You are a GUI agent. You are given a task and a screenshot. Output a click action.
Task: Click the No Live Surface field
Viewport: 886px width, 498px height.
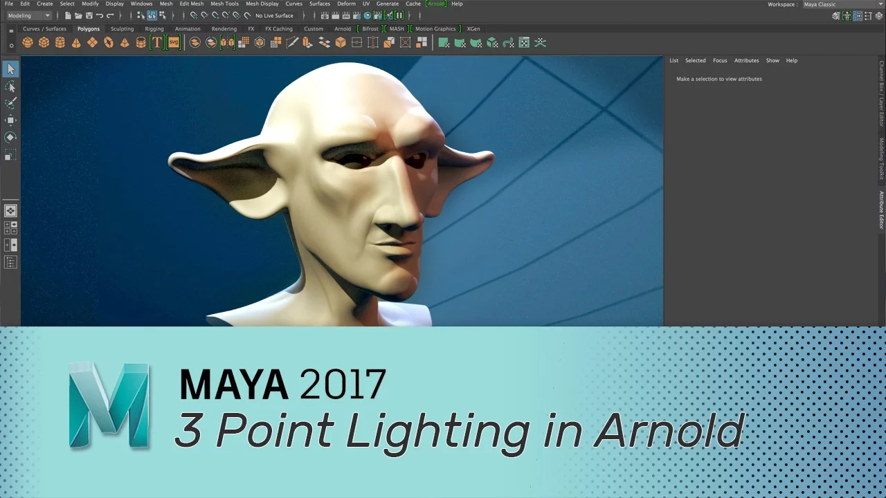[x=274, y=15]
